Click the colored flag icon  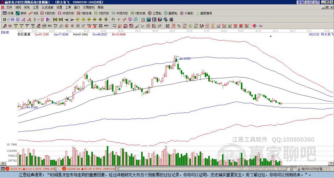tap(48, 20)
